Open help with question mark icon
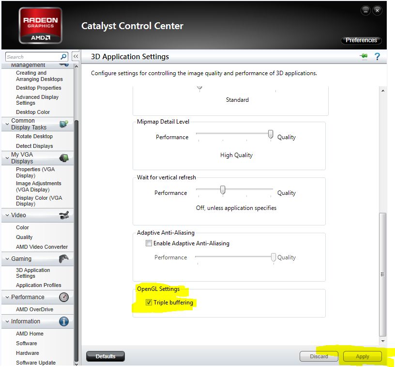The height and width of the screenshot is (367, 395). coord(377,56)
